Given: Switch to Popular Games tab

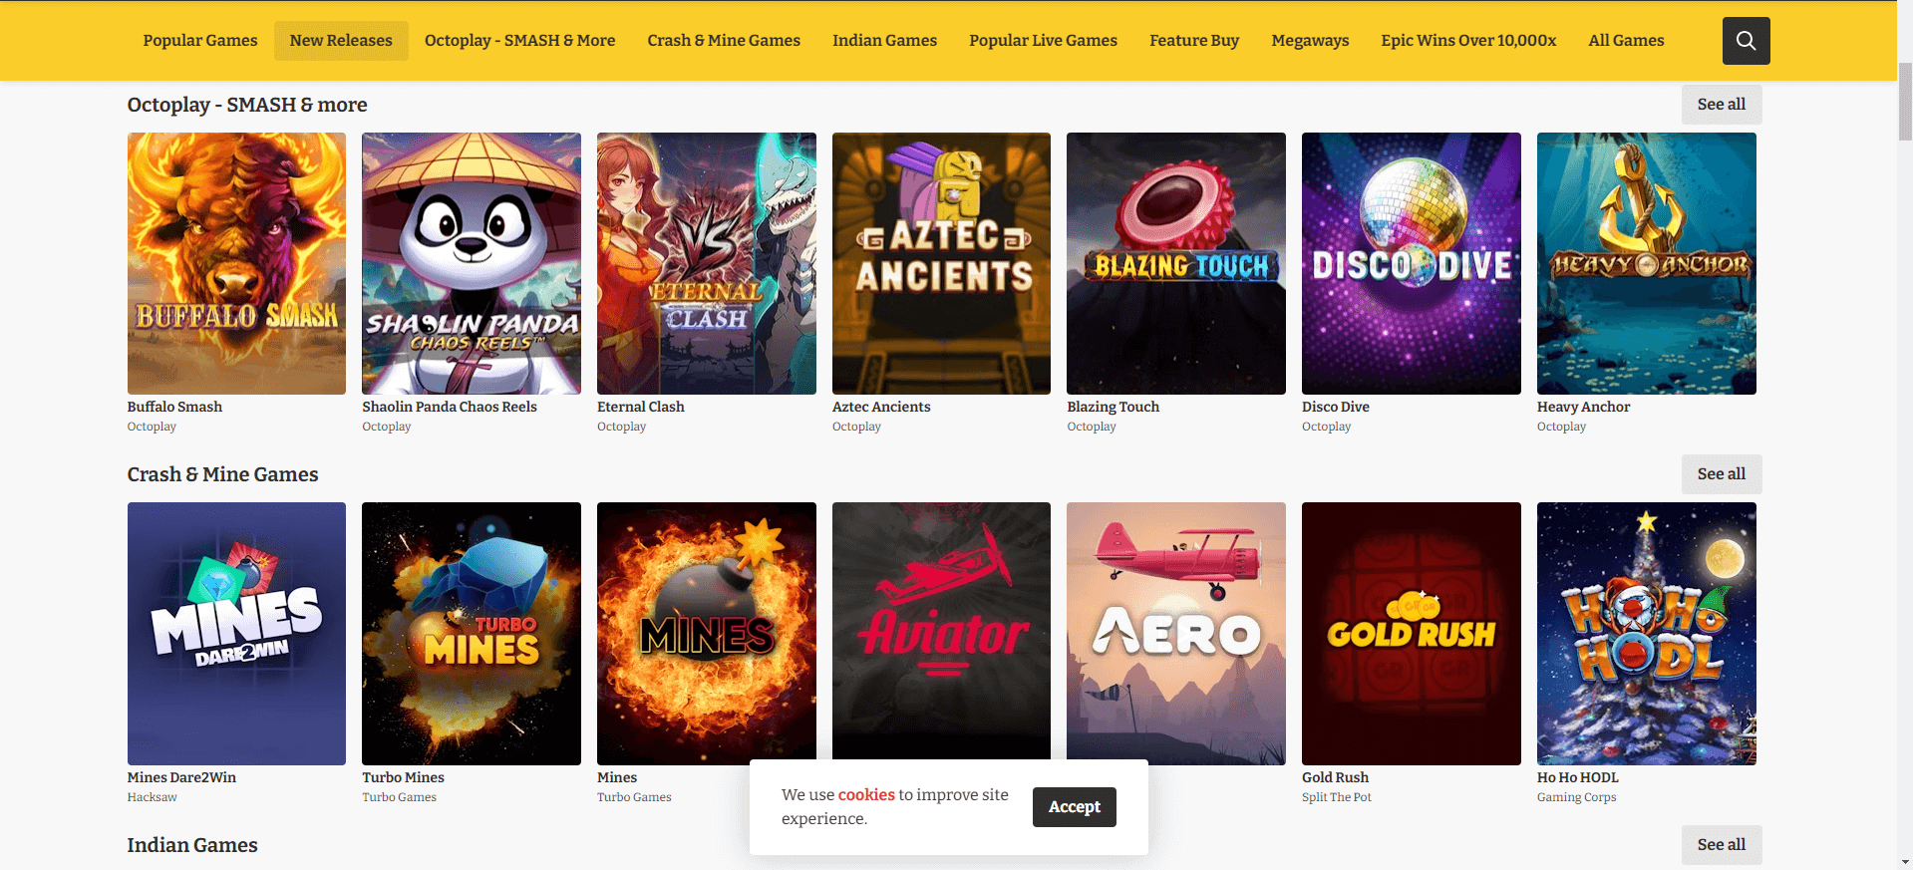Looking at the screenshot, I should [200, 41].
